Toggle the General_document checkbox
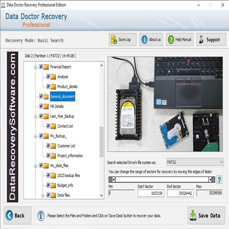 click(x=41, y=96)
